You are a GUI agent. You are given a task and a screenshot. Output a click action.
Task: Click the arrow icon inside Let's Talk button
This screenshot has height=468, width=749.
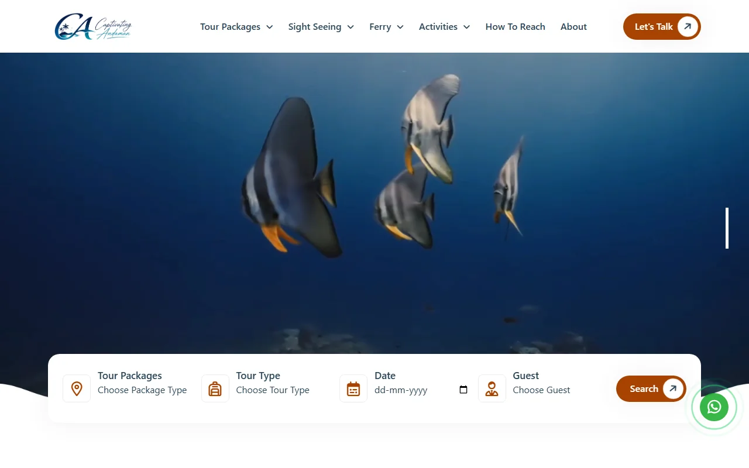[688, 26]
